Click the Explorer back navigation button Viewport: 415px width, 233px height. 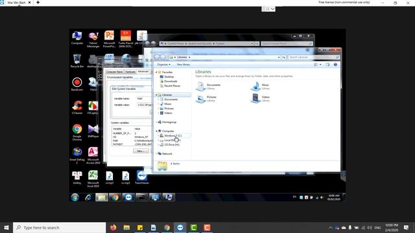click(157, 57)
